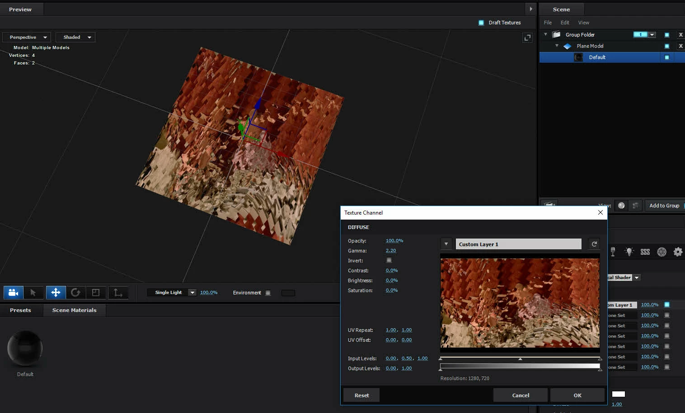Select the rotate tool icon
Image resolution: width=685 pixels, height=413 pixels.
coord(75,293)
